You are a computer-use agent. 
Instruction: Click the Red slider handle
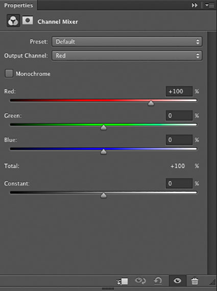pos(151,103)
